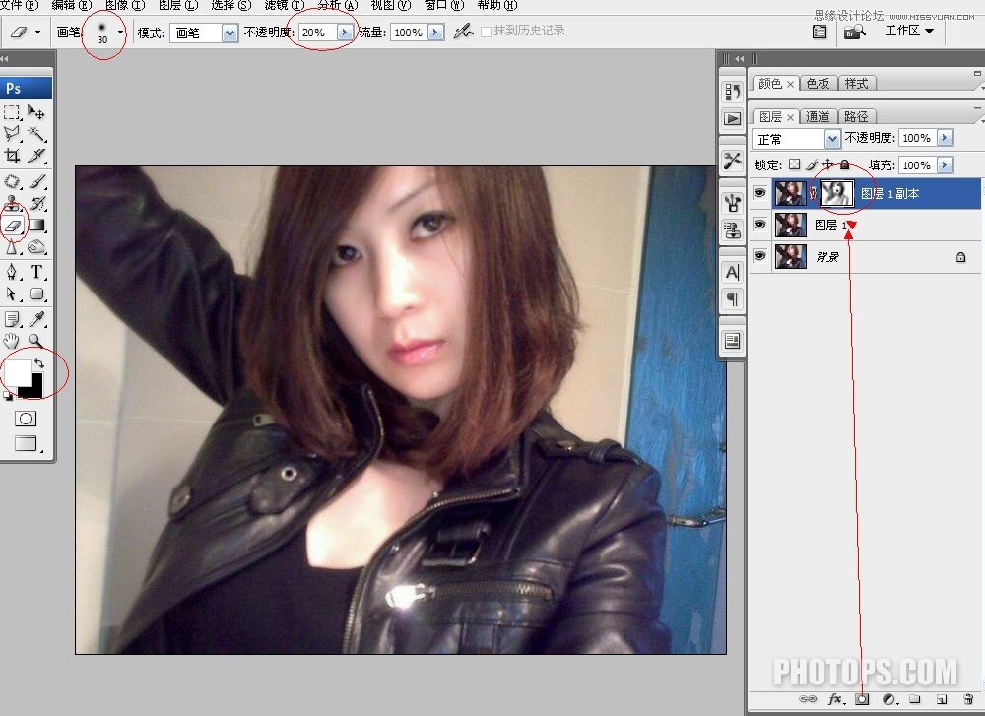Select the Polygonal Lasso tool

coord(12,133)
